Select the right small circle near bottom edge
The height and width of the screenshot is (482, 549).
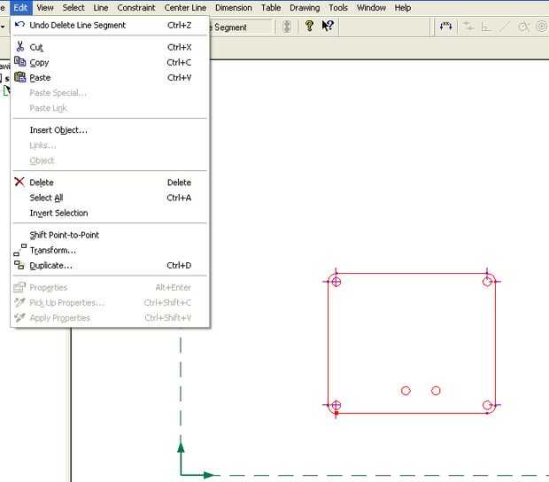pyautogui.click(x=436, y=390)
